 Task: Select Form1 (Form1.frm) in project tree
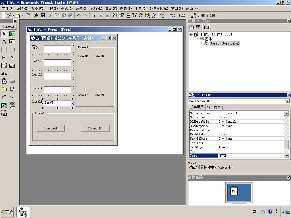(x=225, y=43)
